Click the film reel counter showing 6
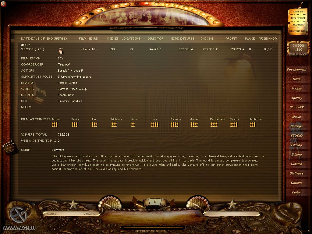Image resolution: width=312 pixels, height=234 pixels. point(155,202)
